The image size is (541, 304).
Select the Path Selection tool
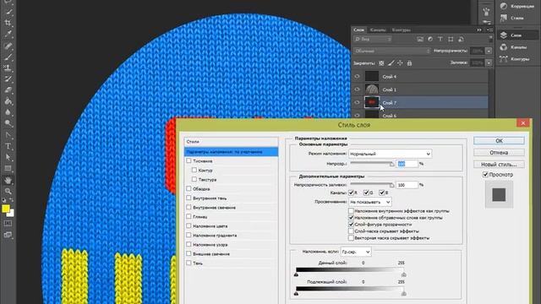tap(8, 157)
